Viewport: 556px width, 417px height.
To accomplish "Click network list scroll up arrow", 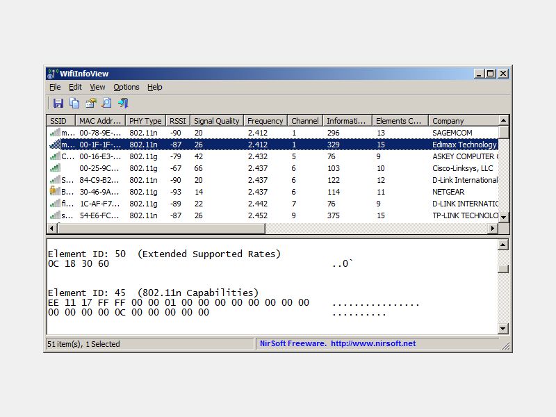I will [503, 120].
